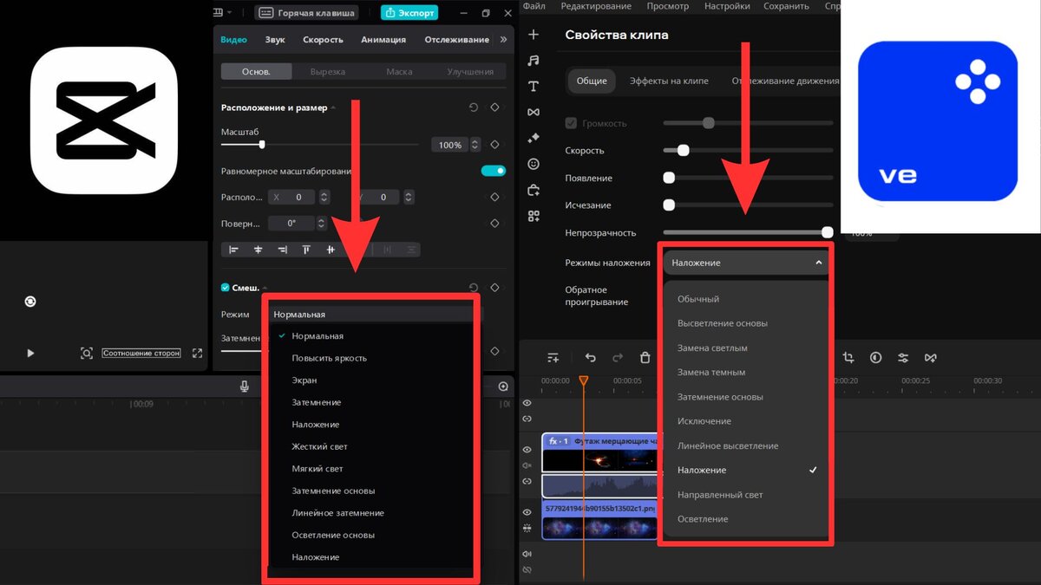Open the Movavi stickers smiley icon
Viewport: 1041px width, 585px height.
point(534,164)
